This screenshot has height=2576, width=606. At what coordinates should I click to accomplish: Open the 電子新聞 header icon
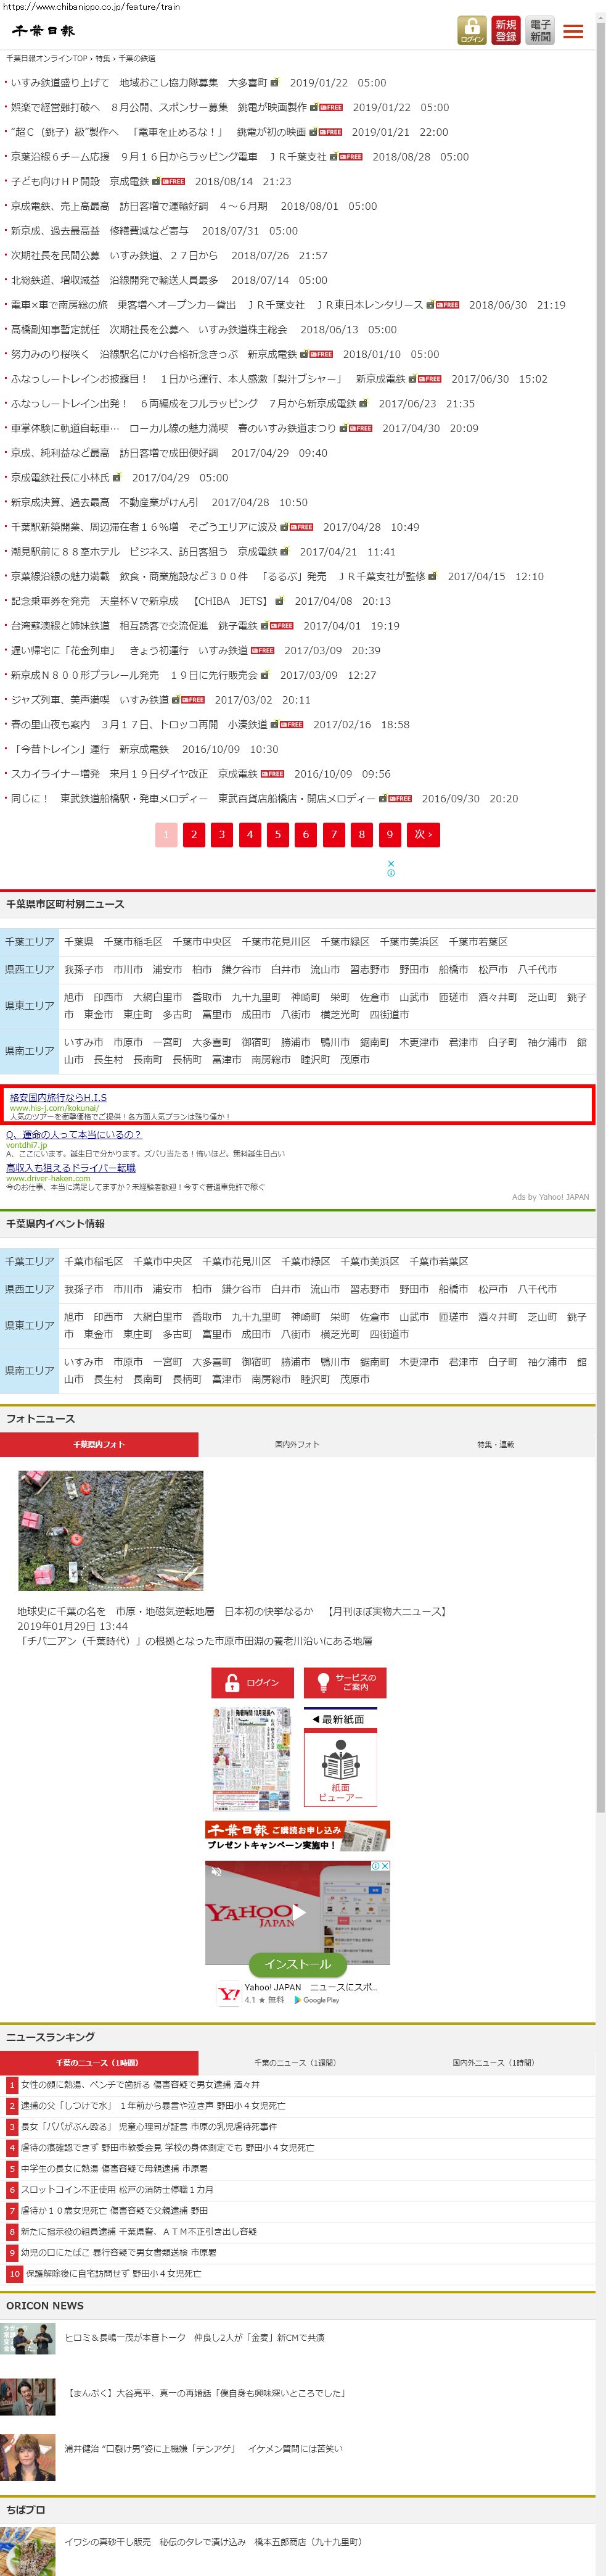pos(540,31)
